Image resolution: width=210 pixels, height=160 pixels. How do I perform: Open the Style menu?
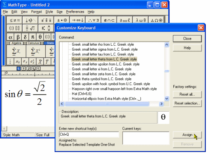click(49, 12)
